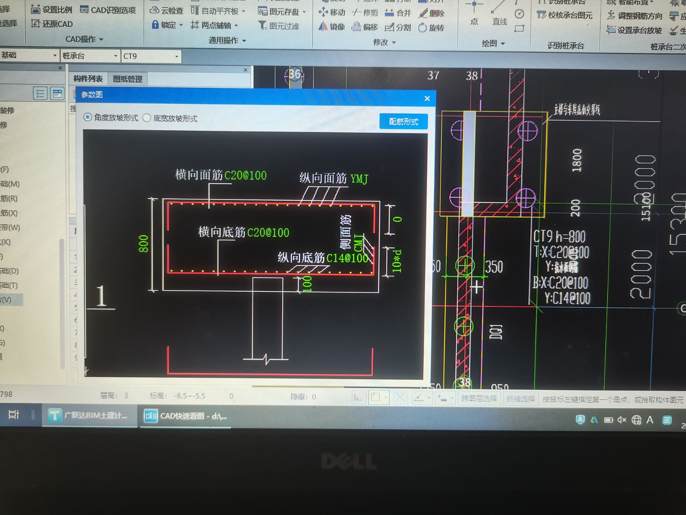Click 图元存盘 to save elements
The image size is (686, 515).
(x=279, y=12)
